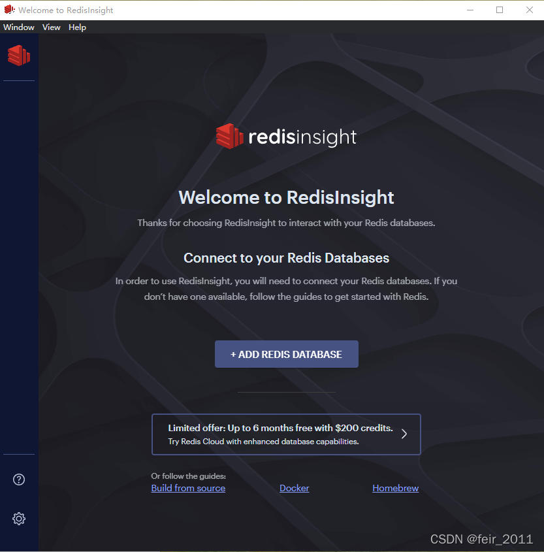
Task: Click the chevron arrow on the offer banner
Action: click(404, 434)
